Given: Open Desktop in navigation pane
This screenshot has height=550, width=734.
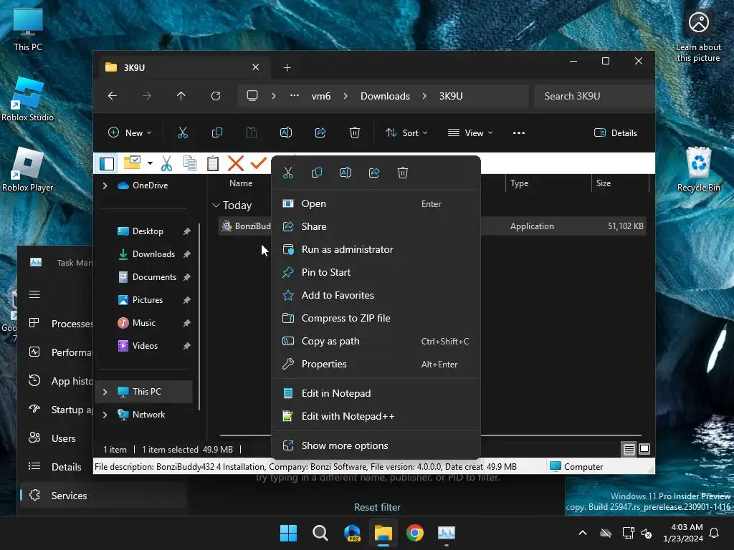Looking at the screenshot, I should pyautogui.click(x=148, y=231).
